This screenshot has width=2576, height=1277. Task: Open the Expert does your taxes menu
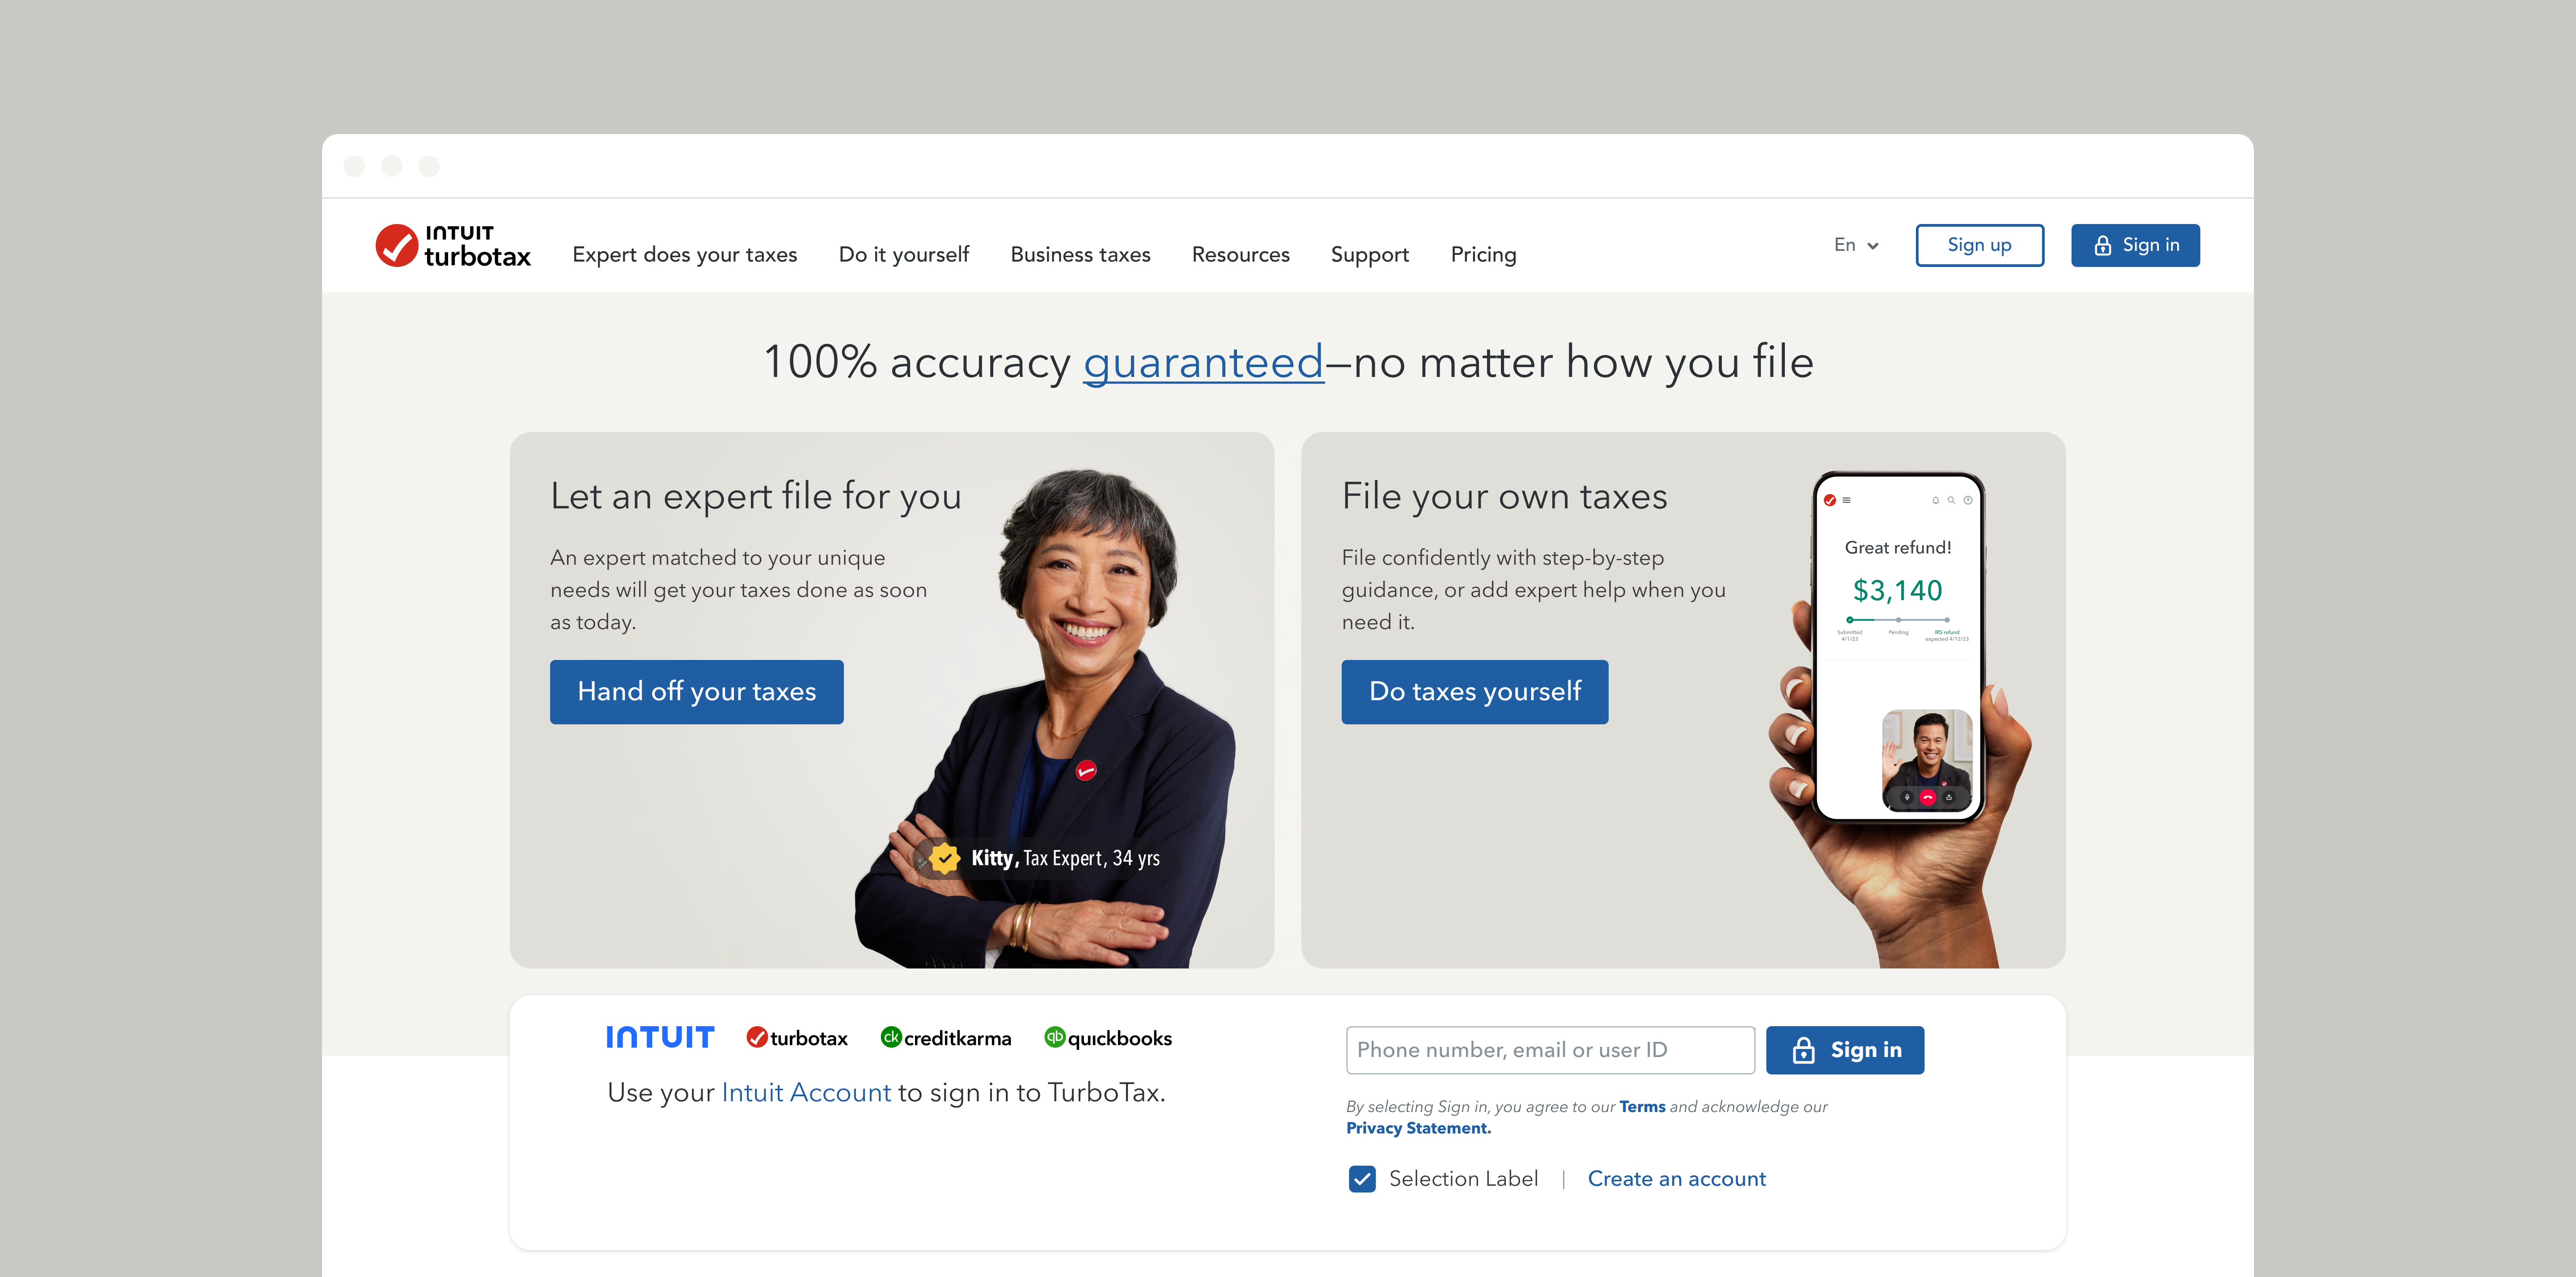pyautogui.click(x=685, y=255)
